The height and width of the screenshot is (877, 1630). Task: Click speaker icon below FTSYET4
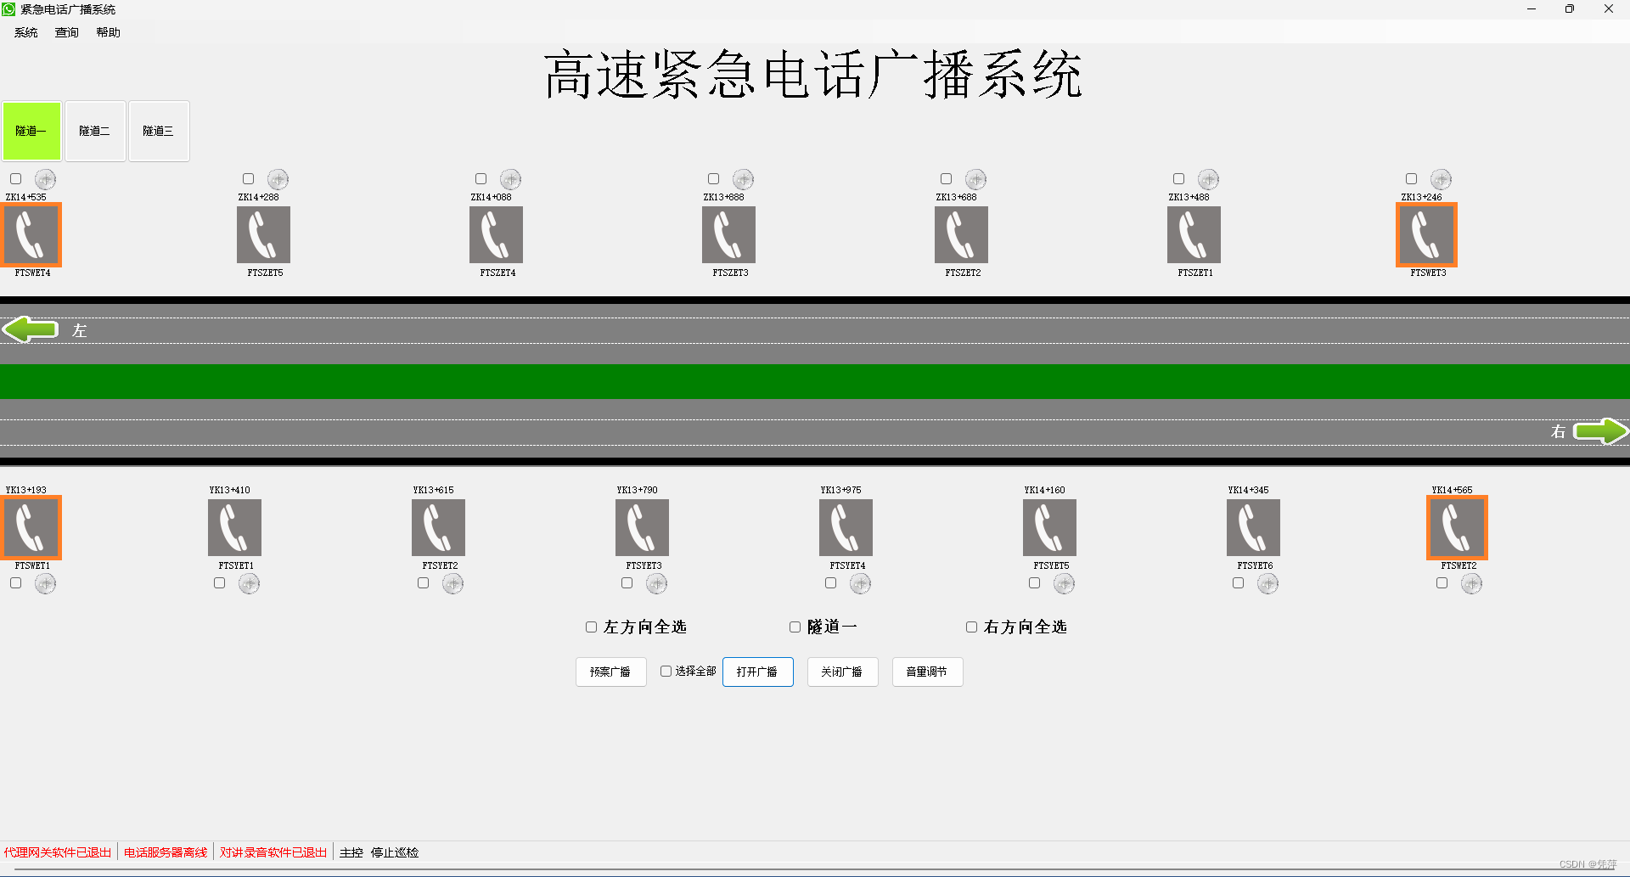click(861, 583)
